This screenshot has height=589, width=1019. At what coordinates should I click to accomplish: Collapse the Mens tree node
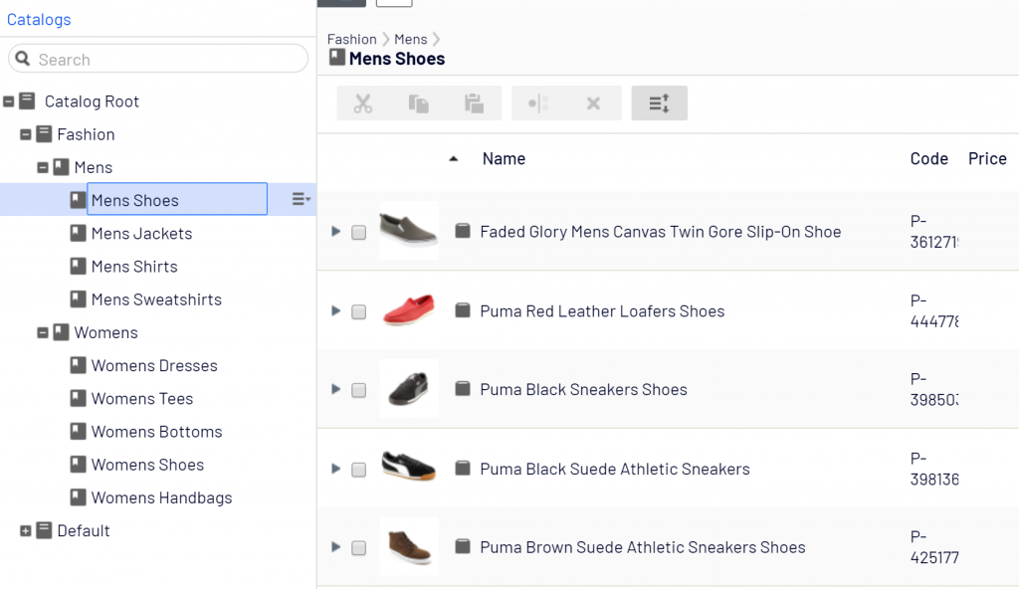tap(42, 168)
